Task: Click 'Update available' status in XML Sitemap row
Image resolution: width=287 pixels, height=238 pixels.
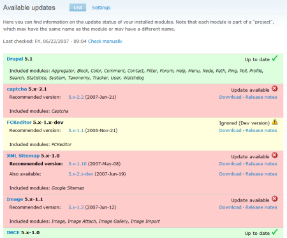Action: coord(250,157)
